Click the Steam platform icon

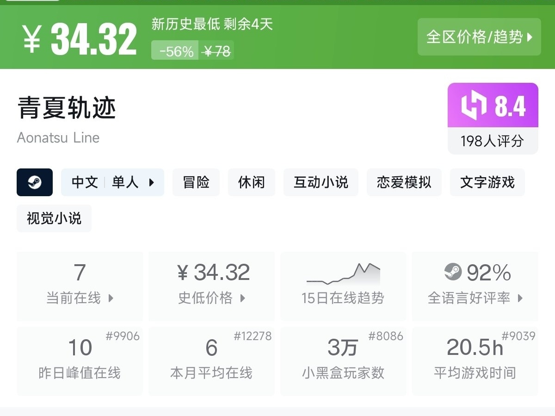coord(35,182)
